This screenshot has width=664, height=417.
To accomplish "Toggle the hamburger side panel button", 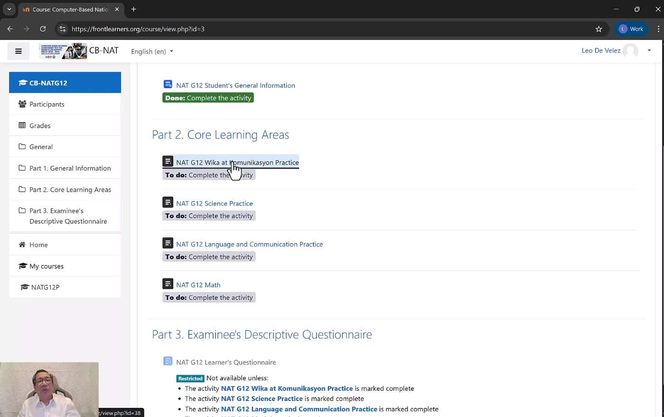I will [18, 51].
